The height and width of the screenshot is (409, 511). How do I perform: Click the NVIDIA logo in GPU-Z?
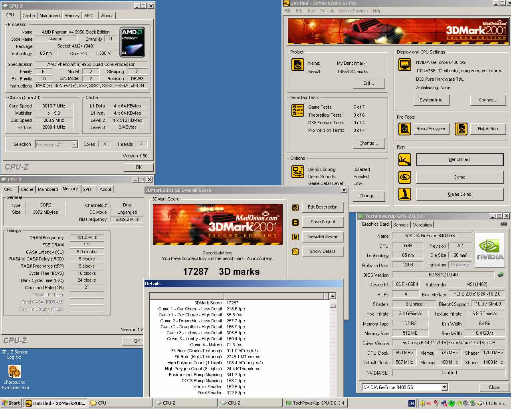coord(490,250)
